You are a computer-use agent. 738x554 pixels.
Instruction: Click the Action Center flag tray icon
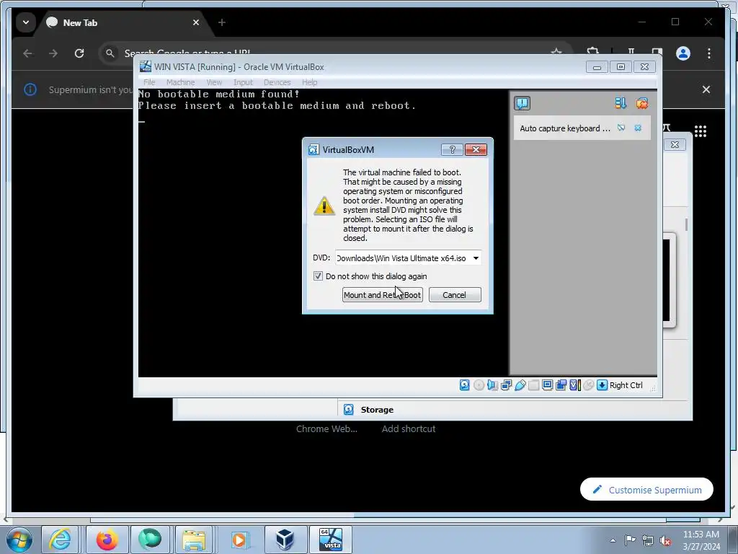(630, 540)
